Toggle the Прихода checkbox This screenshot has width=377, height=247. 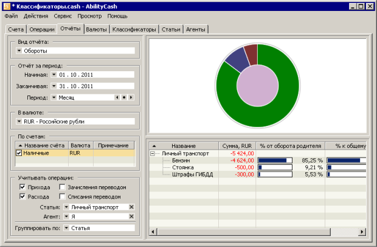point(23,187)
